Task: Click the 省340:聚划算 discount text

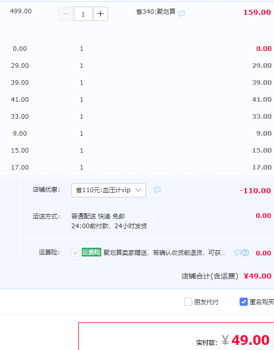Action: (156, 12)
